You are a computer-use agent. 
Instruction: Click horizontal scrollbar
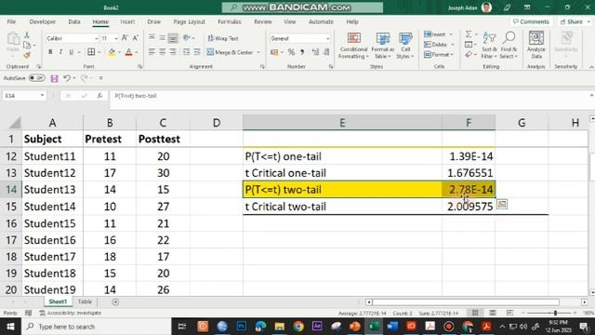click(x=466, y=301)
